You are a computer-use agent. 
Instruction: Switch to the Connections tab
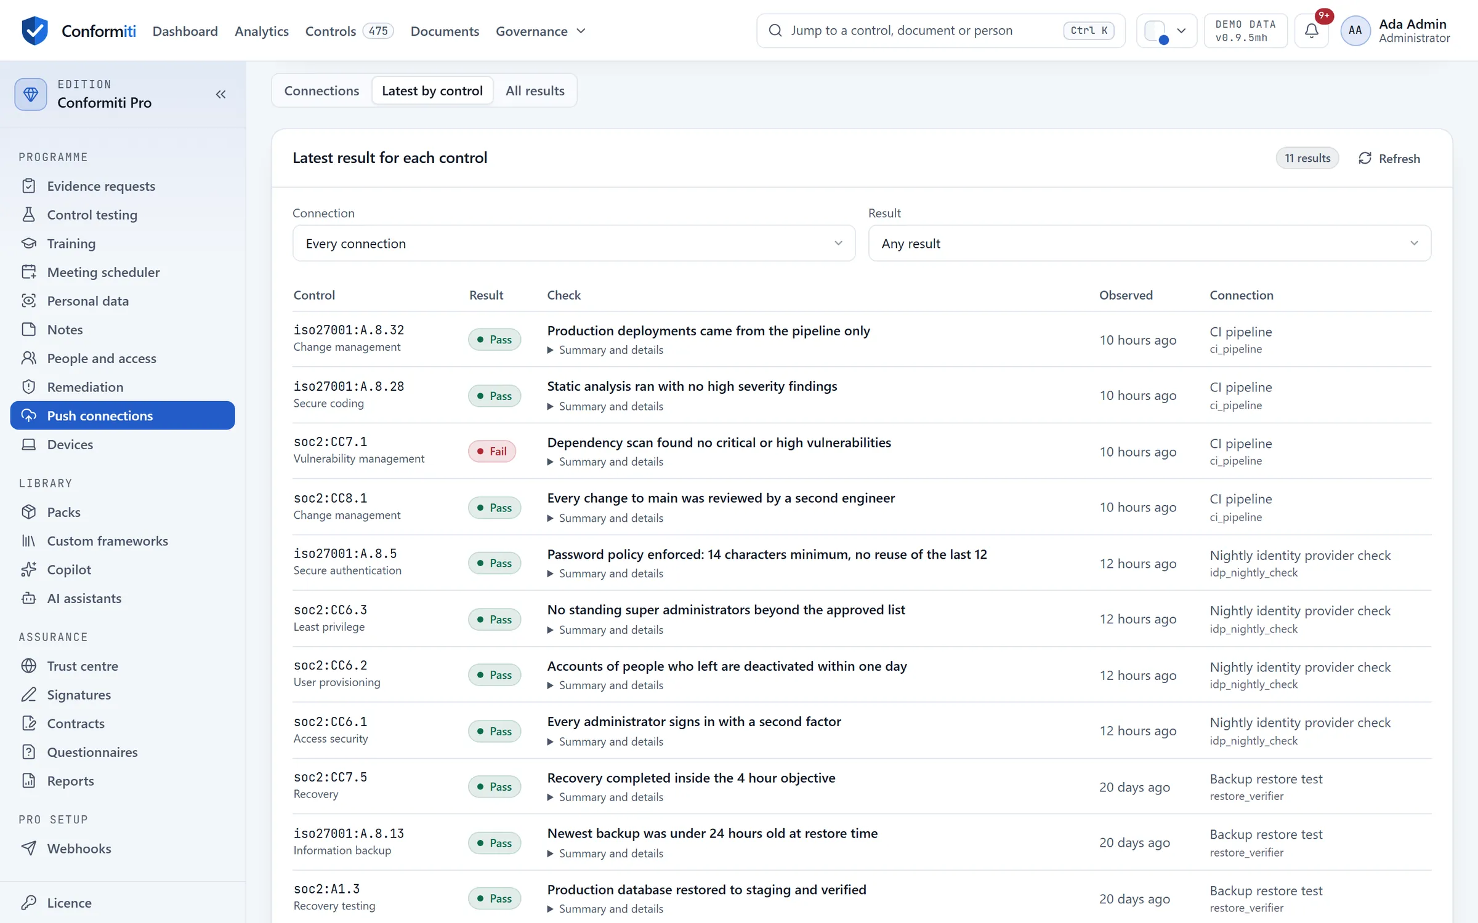pyautogui.click(x=321, y=91)
